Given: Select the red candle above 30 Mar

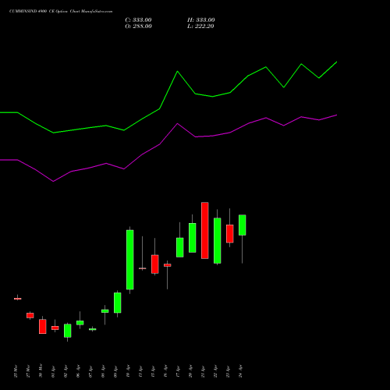Looking at the screenshot, I should 43,327.
